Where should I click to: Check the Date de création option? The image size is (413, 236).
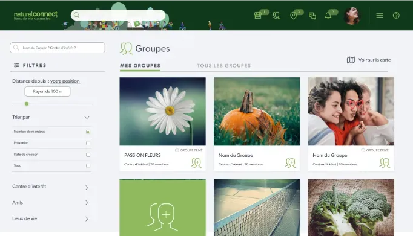click(x=88, y=155)
